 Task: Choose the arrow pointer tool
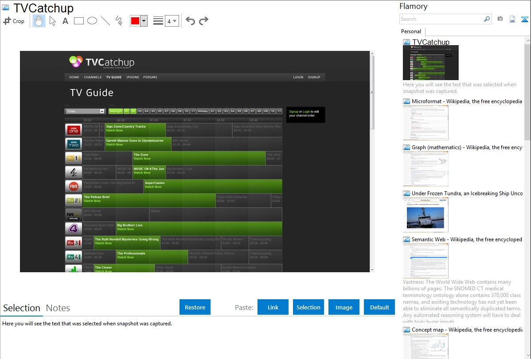pyautogui.click(x=52, y=21)
